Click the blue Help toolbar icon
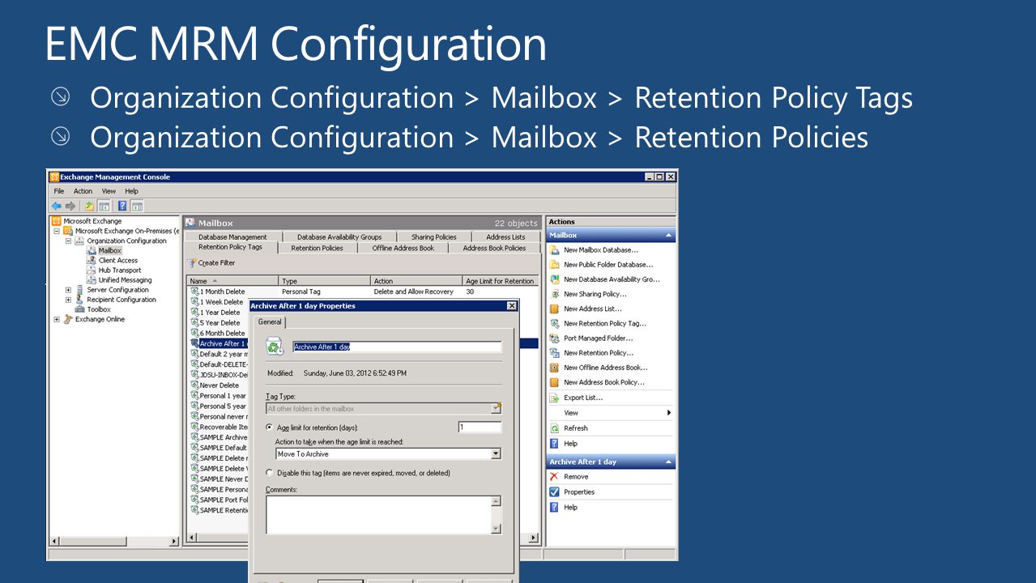1036x583 pixels. (122, 206)
